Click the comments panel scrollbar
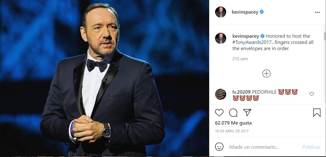 click(324, 36)
